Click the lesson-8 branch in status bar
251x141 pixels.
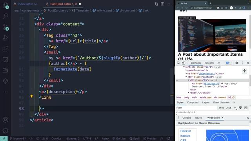coord(18,138)
